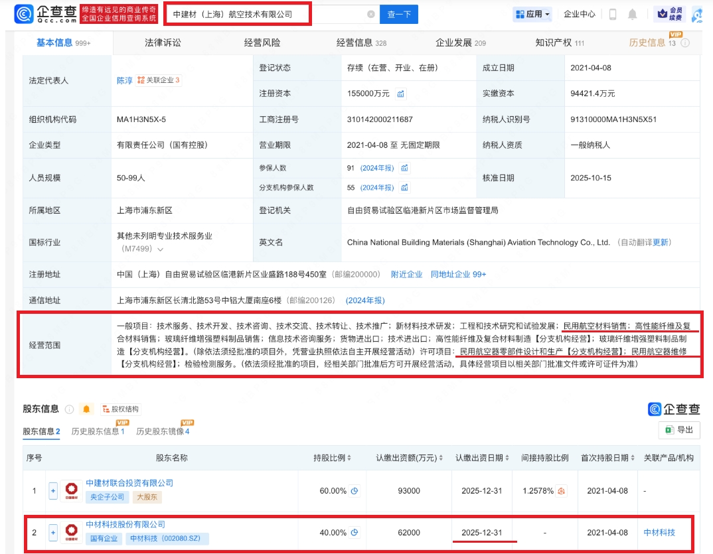Screen dimensions: 713x554
Task: Open 附近企业 link
Action: 406,275
